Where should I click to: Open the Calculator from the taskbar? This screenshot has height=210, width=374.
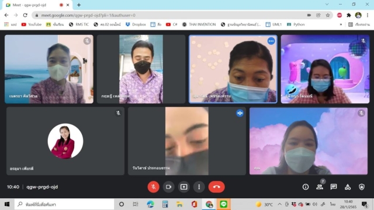[x=165, y=204]
